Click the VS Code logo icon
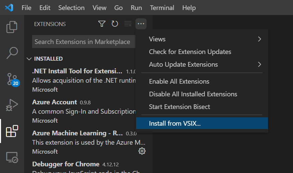This screenshot has width=293, height=173. point(9,8)
